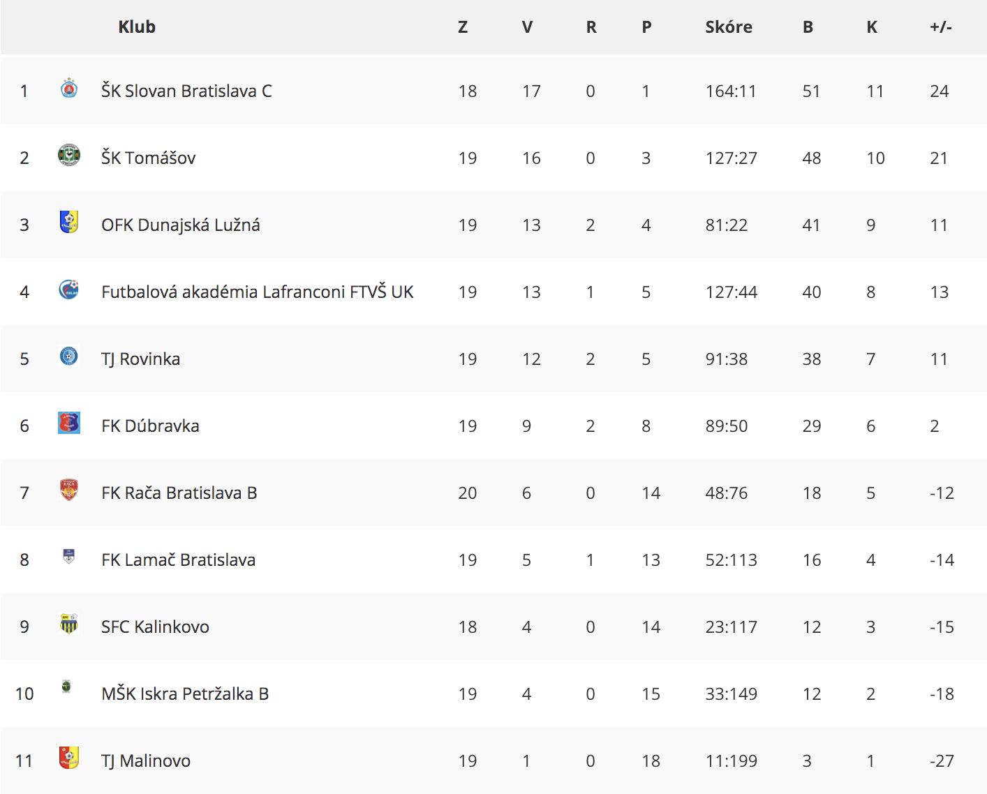This screenshot has width=987, height=794.
Task: Click the SFC Kalinkovo striped crest
Action: pos(68,624)
